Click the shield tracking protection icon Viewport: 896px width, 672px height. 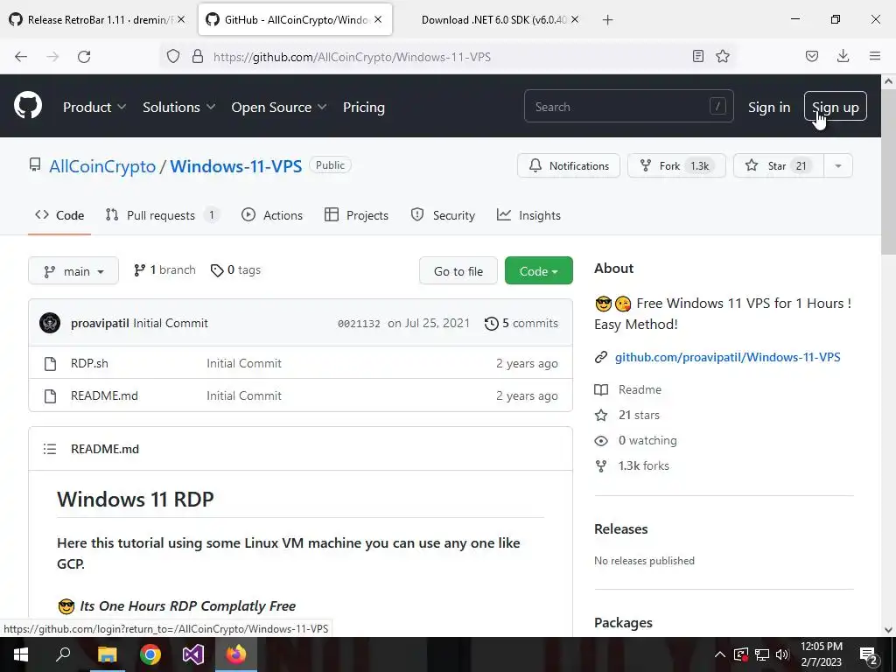coord(173,57)
